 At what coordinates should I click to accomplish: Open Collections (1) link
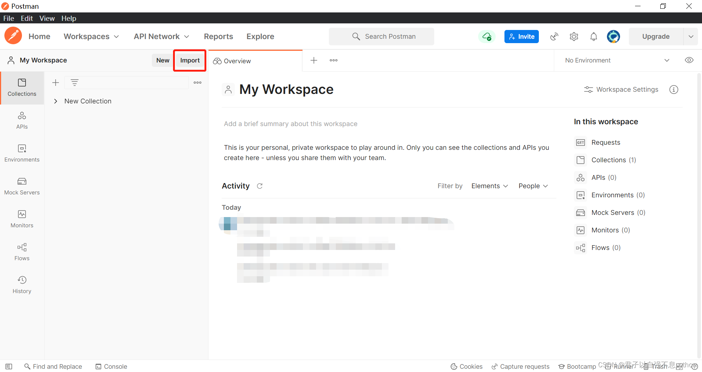[606, 160]
